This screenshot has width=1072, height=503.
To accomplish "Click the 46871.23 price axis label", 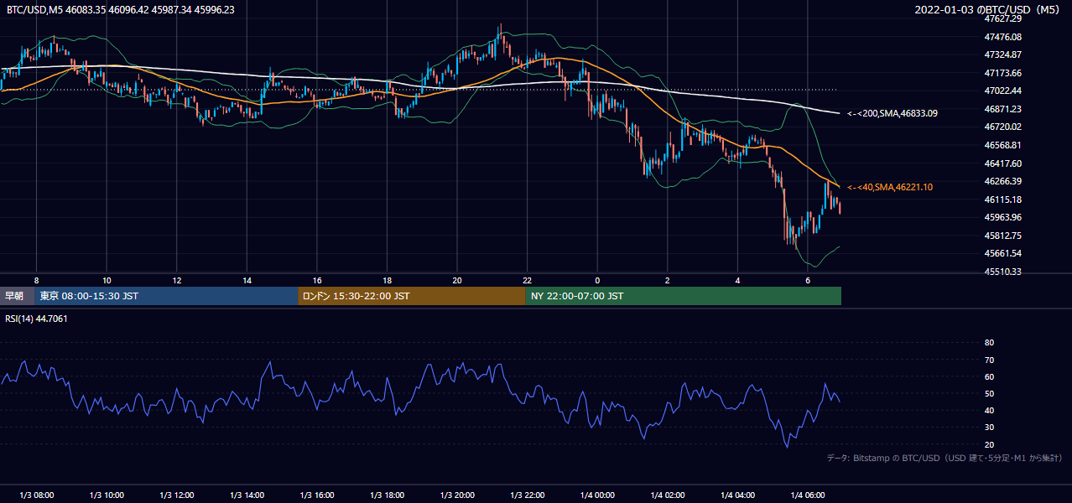I will pyautogui.click(x=1002, y=109).
